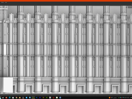
Task: Launch Firefox from the taskbar
Action: (x=6, y=98)
